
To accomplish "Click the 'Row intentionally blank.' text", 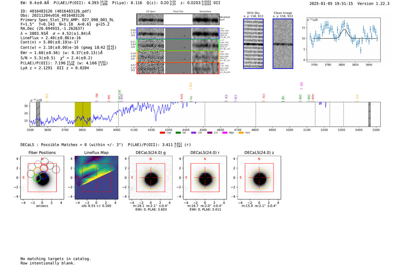I will 48,263.
